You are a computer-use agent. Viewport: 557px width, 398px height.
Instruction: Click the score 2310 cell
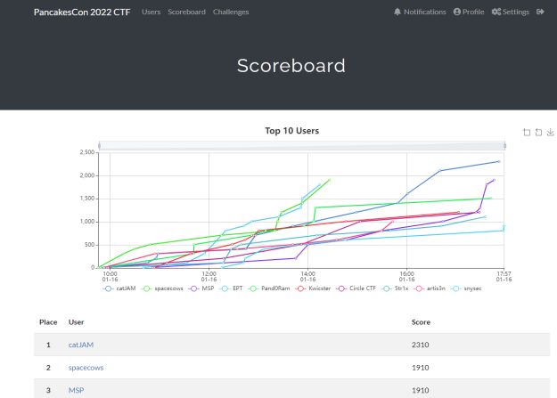coord(421,345)
